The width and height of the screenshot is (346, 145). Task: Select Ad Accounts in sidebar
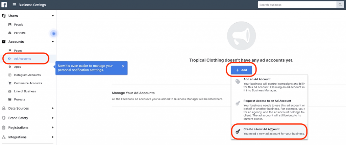coord(23,59)
